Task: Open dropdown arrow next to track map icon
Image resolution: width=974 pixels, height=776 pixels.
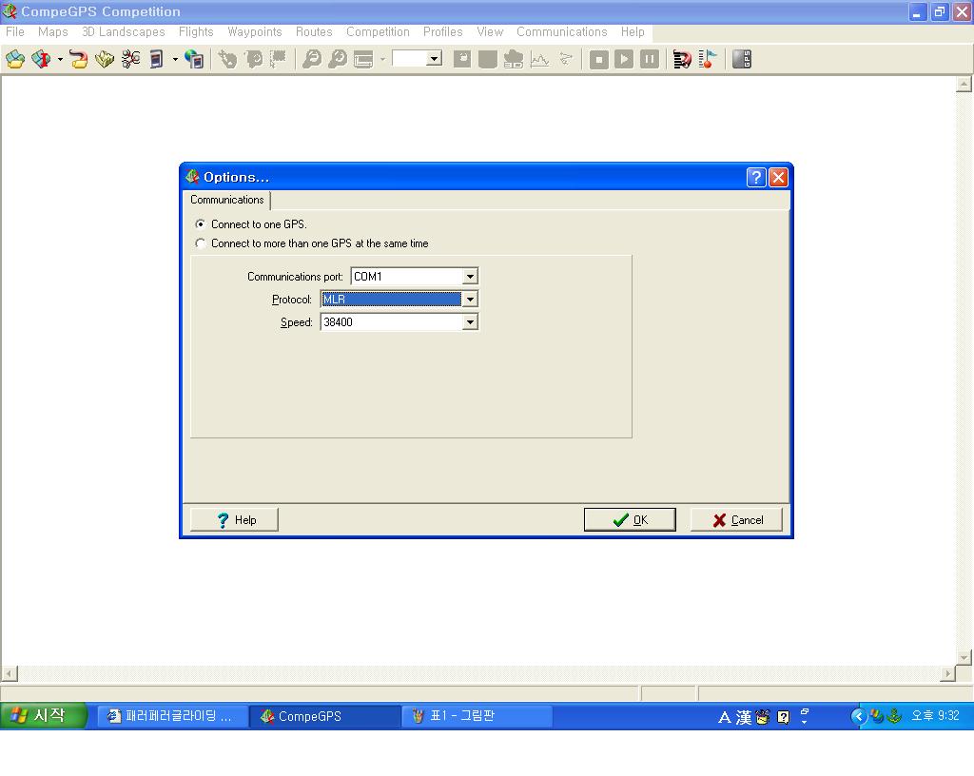Action: (60, 59)
